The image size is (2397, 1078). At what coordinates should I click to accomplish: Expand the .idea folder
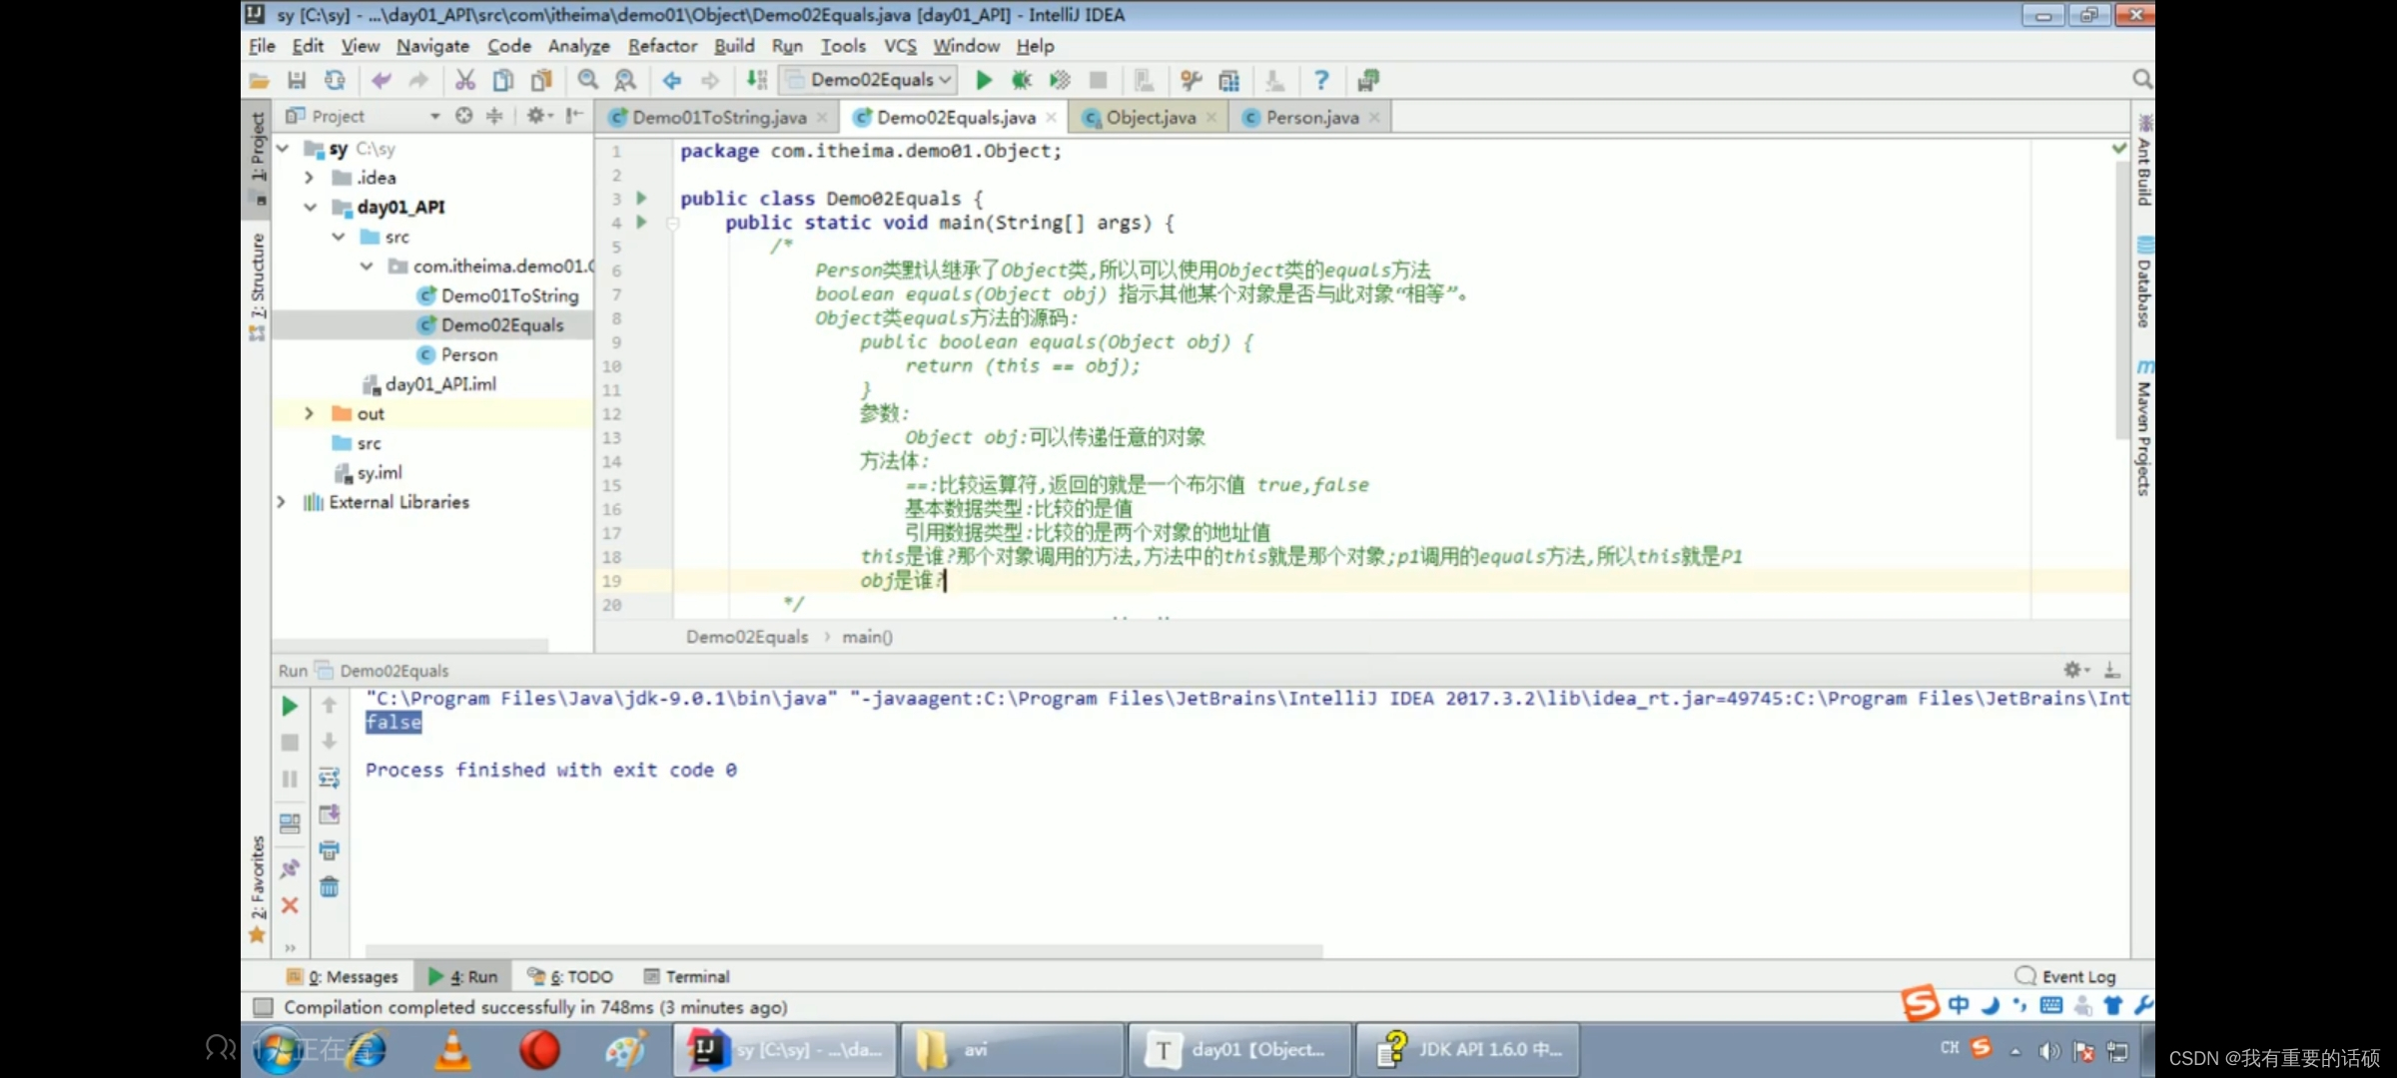pos(309,178)
